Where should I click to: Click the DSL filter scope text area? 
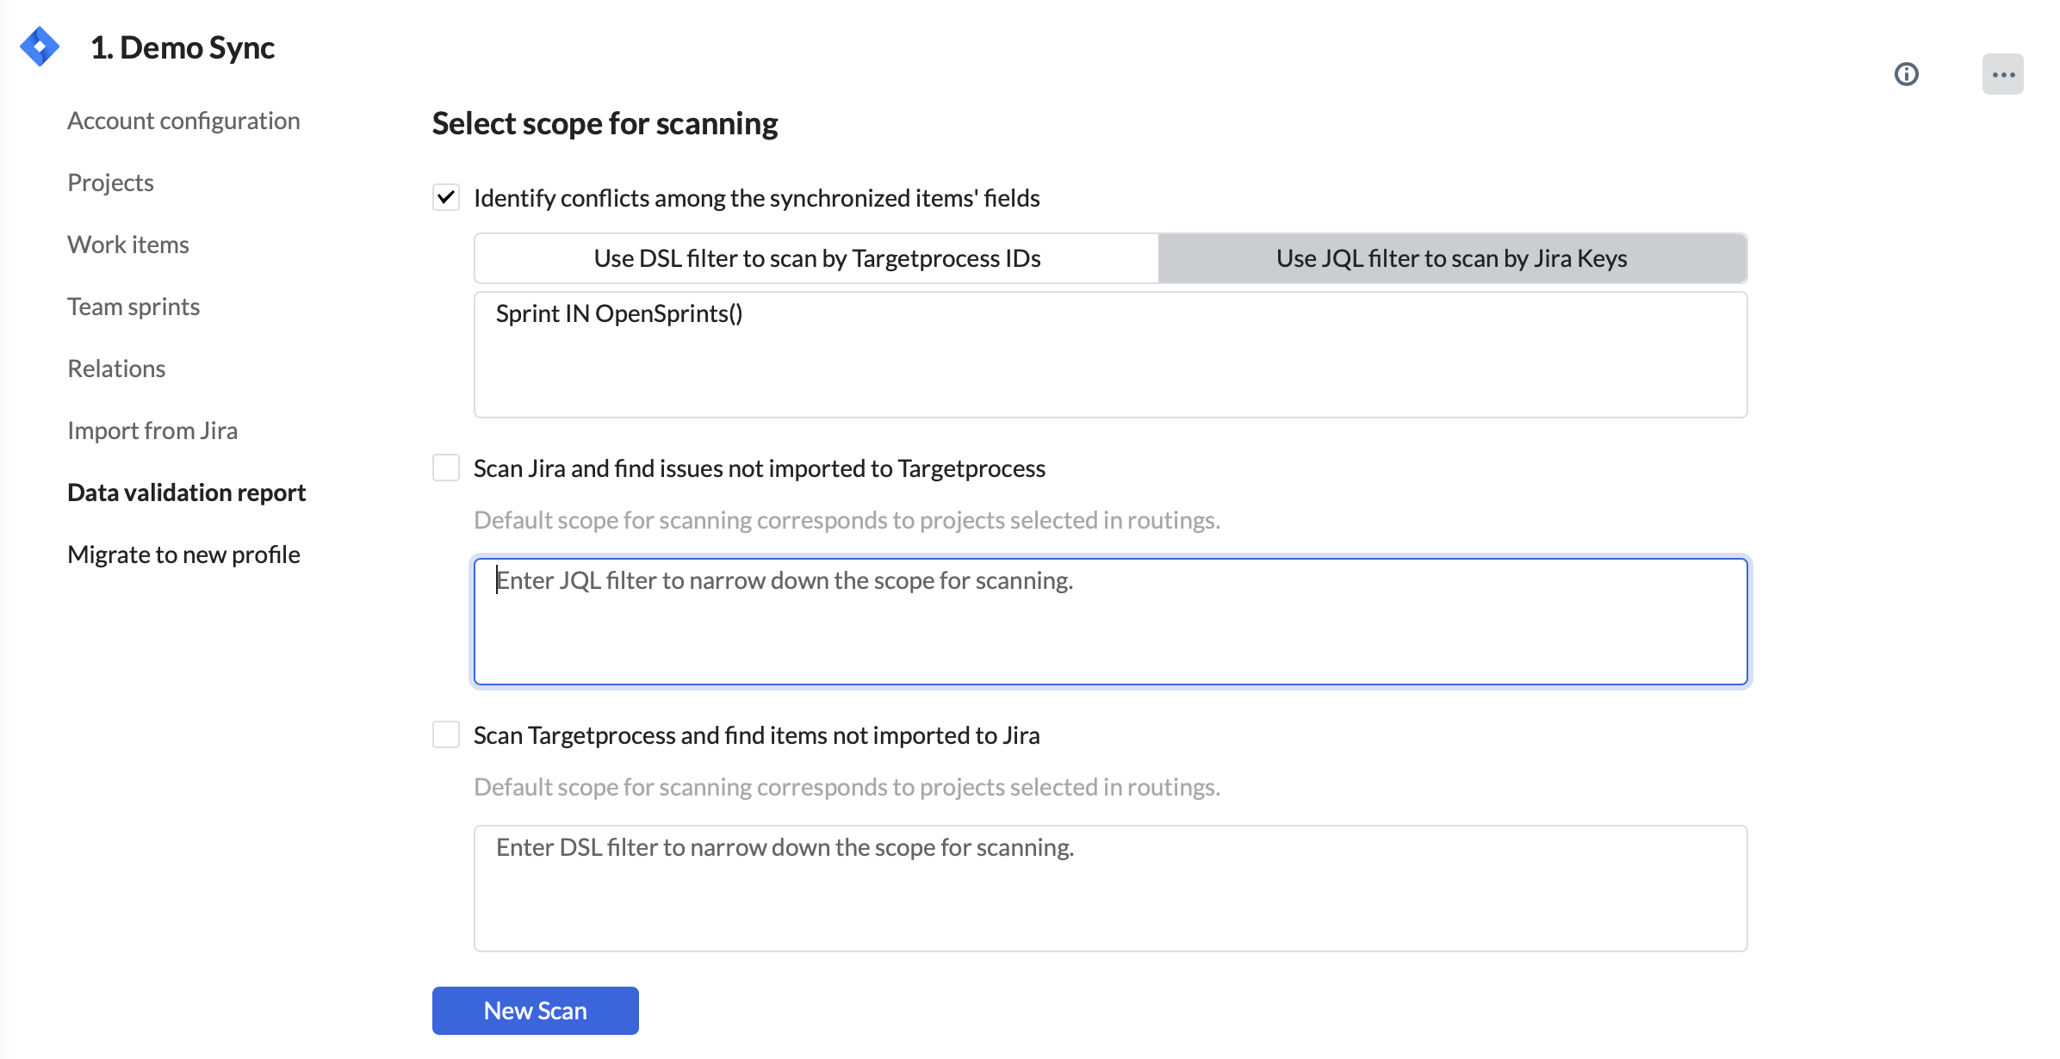click(x=1109, y=889)
